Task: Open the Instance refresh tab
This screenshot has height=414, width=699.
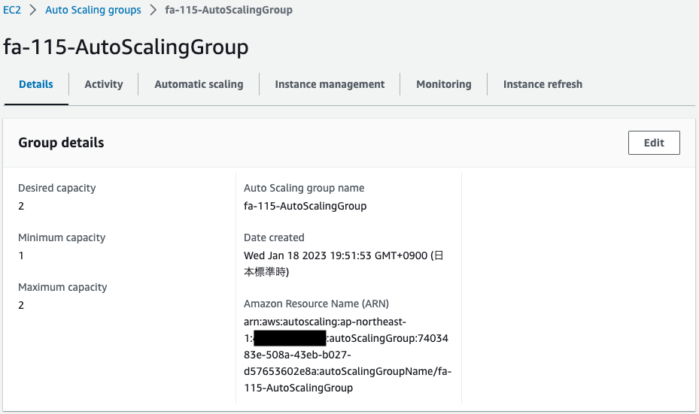Action: [x=543, y=84]
